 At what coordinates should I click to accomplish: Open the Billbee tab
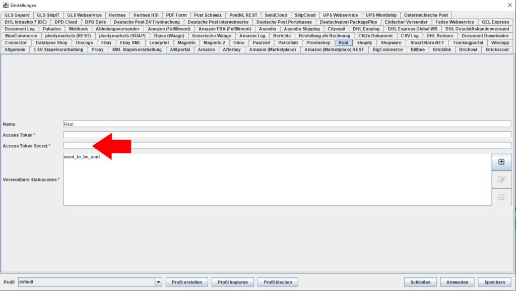point(417,49)
